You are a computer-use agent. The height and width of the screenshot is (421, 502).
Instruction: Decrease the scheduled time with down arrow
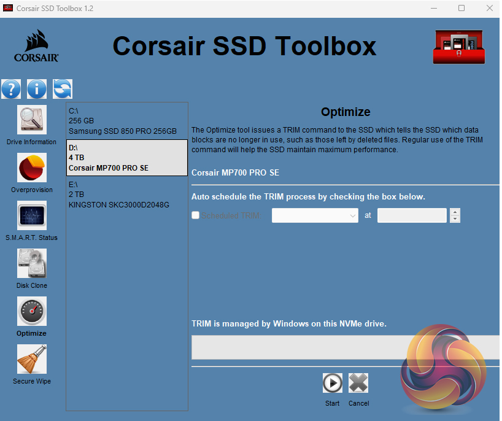click(455, 219)
